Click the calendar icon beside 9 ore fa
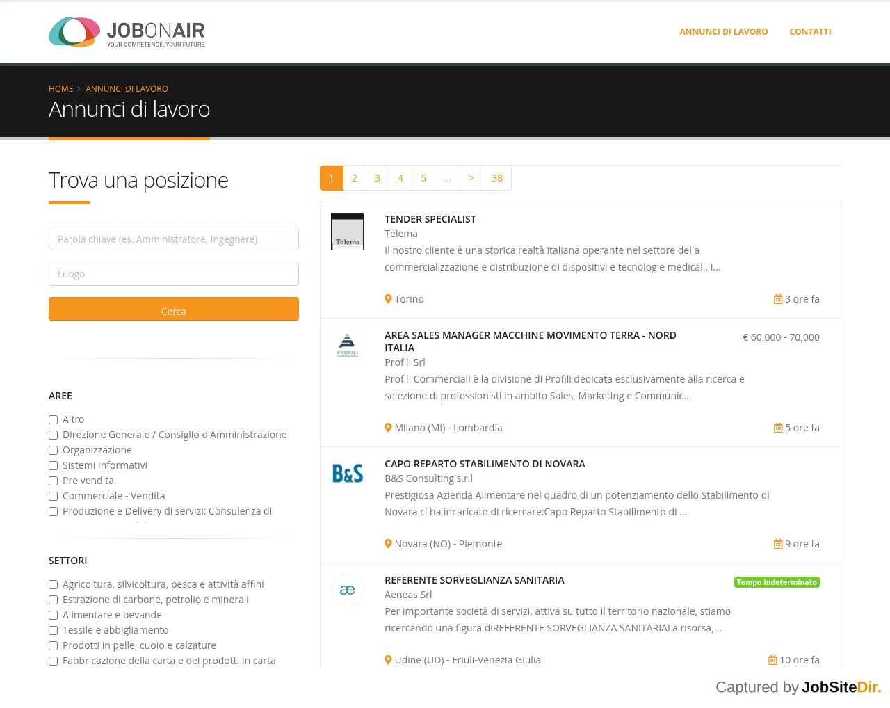Image resolution: width=890 pixels, height=708 pixels. coord(778,544)
